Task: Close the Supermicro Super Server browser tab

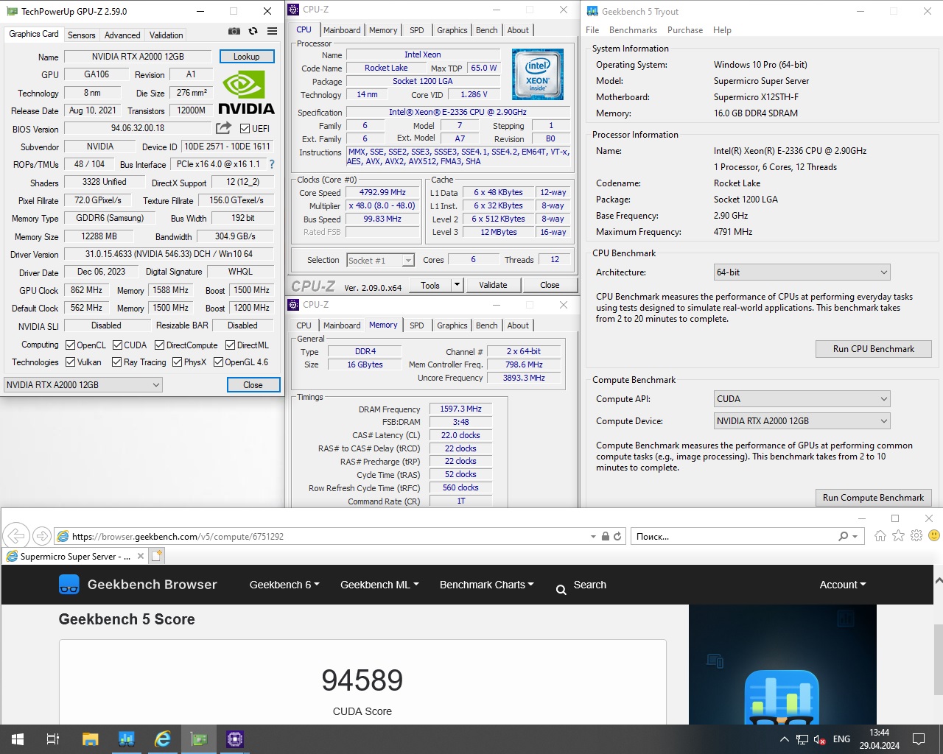Action: click(139, 556)
